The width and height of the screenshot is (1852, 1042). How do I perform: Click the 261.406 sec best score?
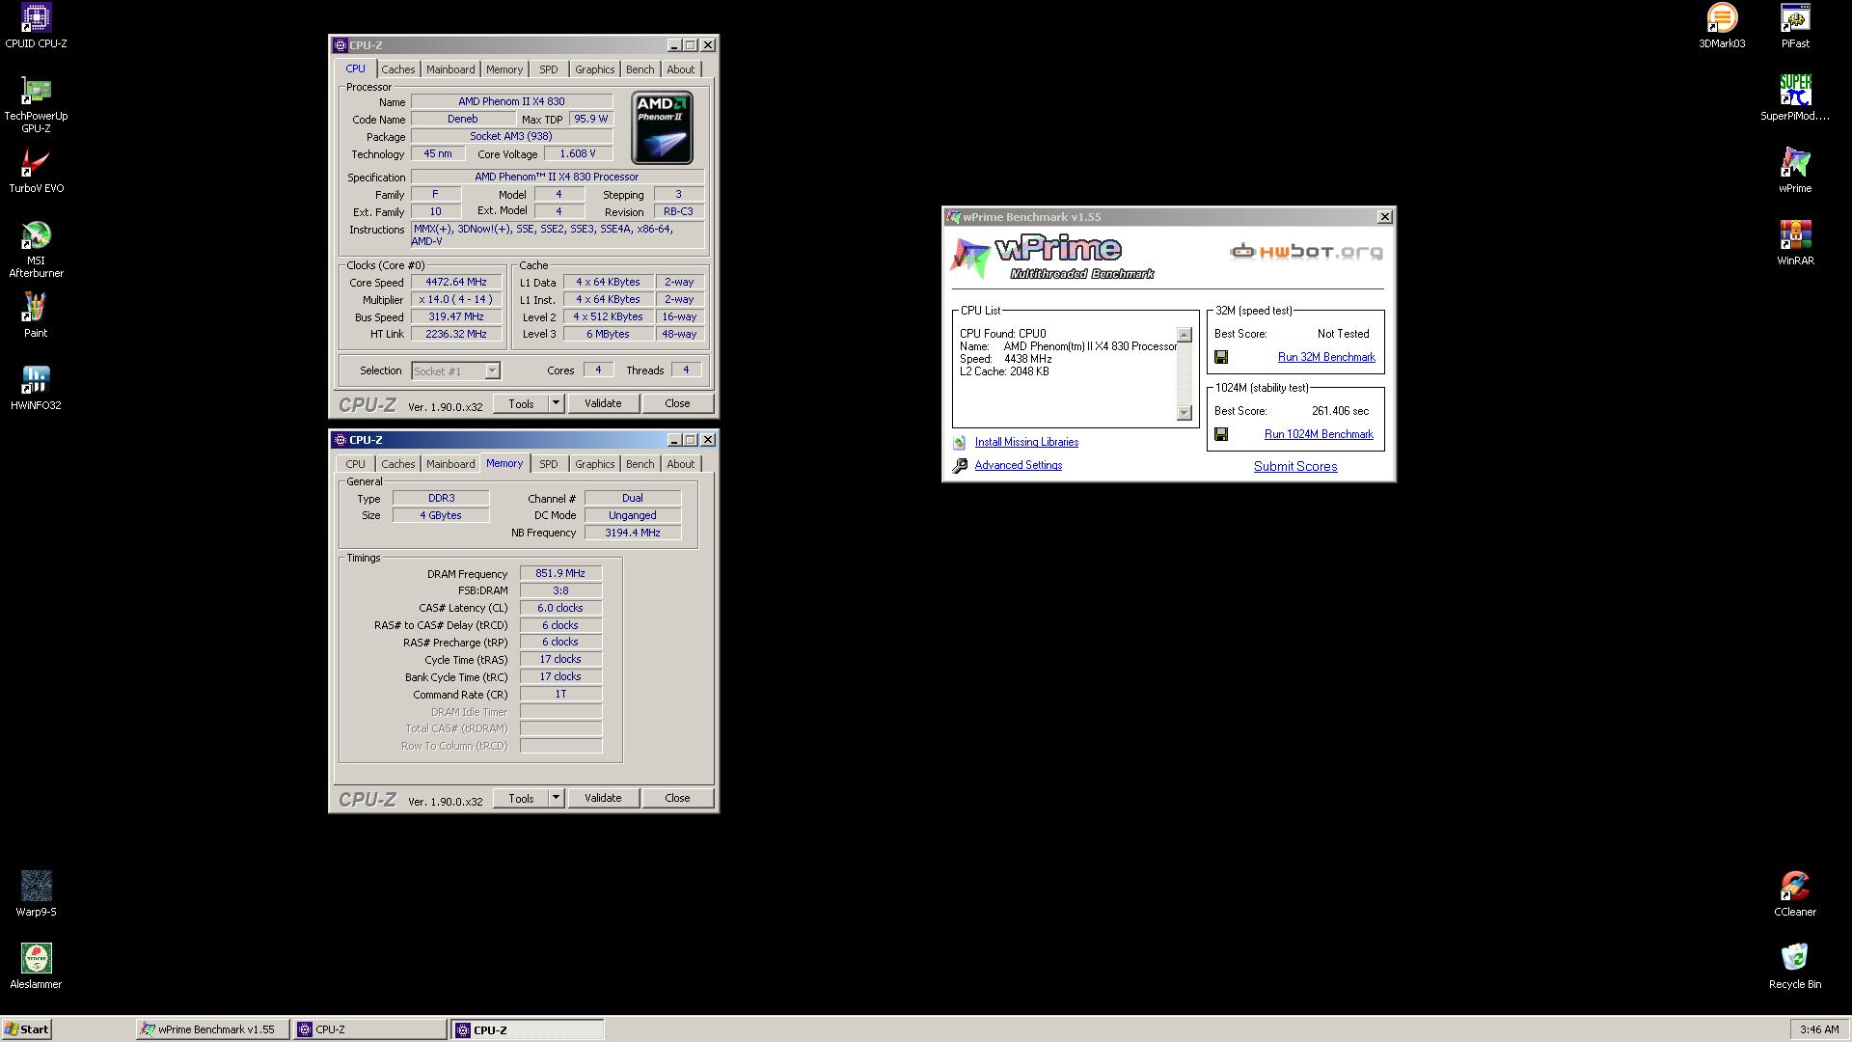1340,411
